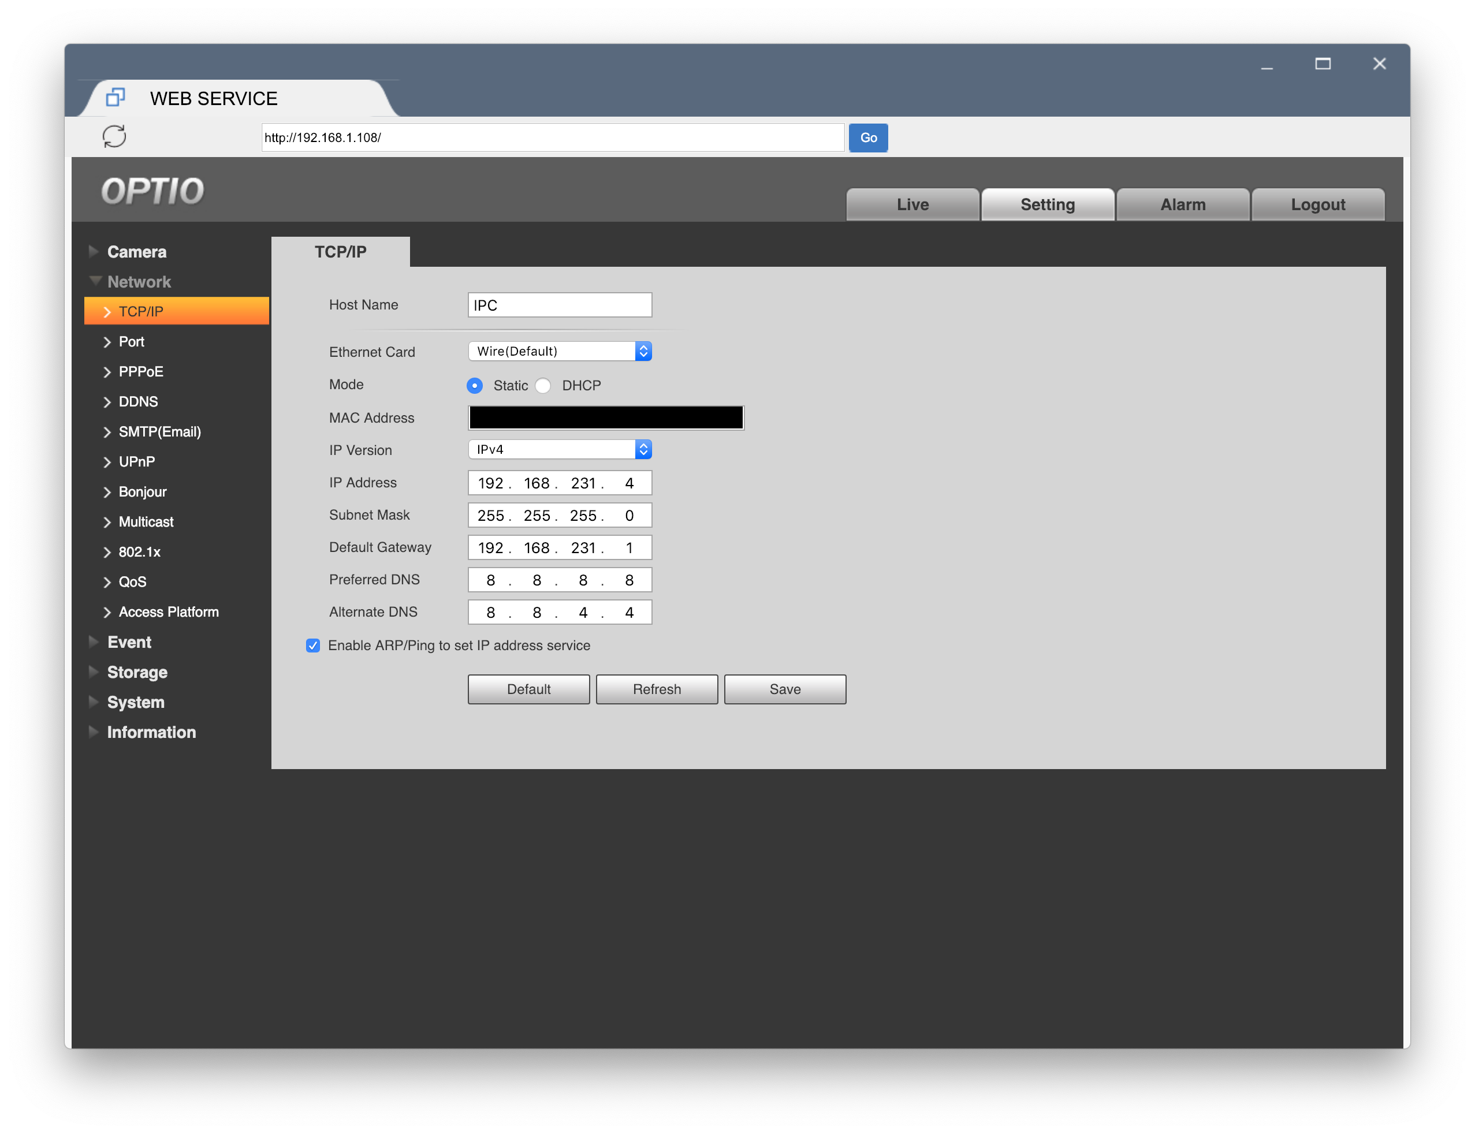Click the UPnP chevron icon
Viewport: 1475px width, 1134px height.
tap(107, 462)
